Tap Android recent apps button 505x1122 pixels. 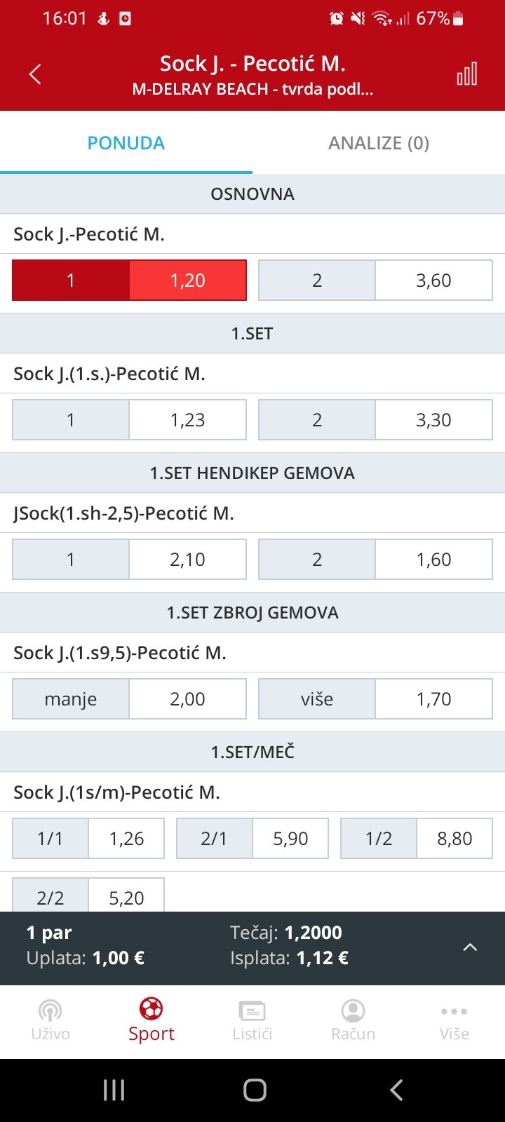114,1090
